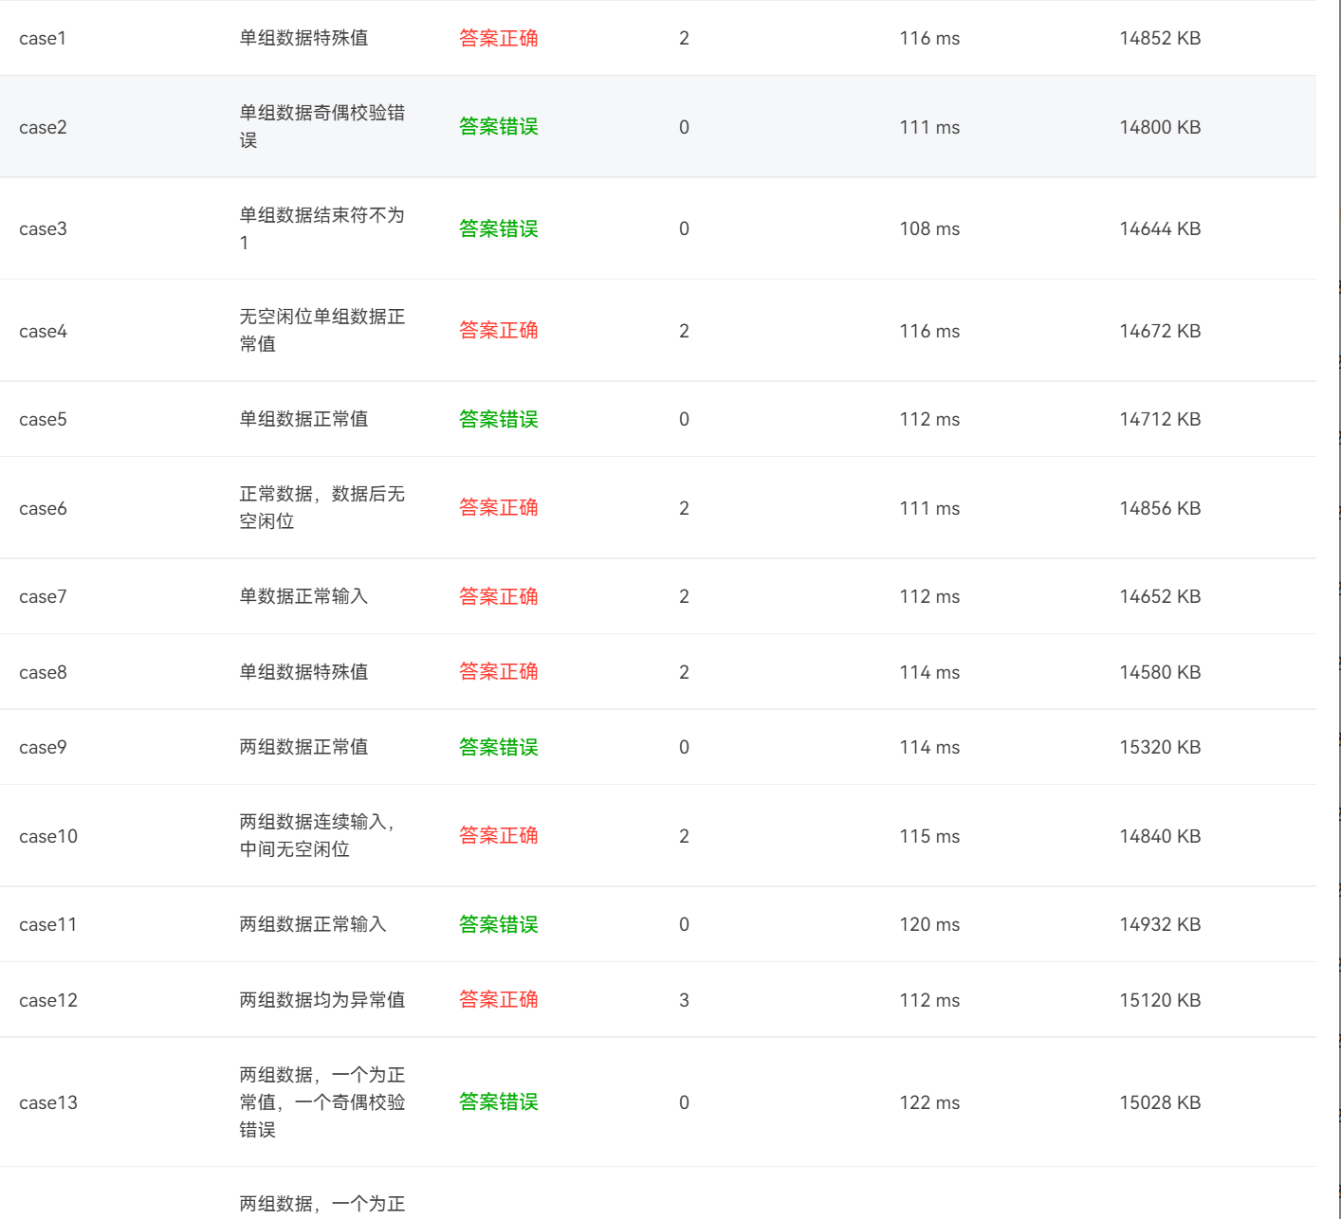Click case2 result 答案错误
Screen dimensions: 1341x1219
(499, 126)
